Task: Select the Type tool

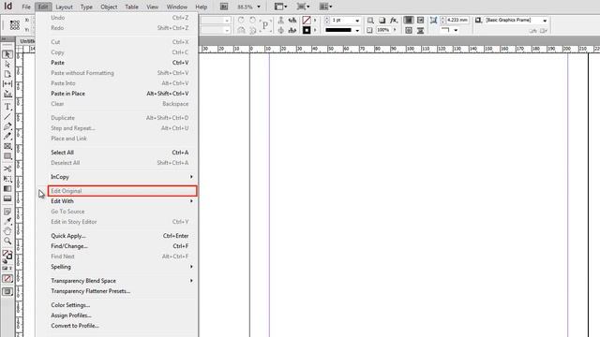Action: (7, 107)
